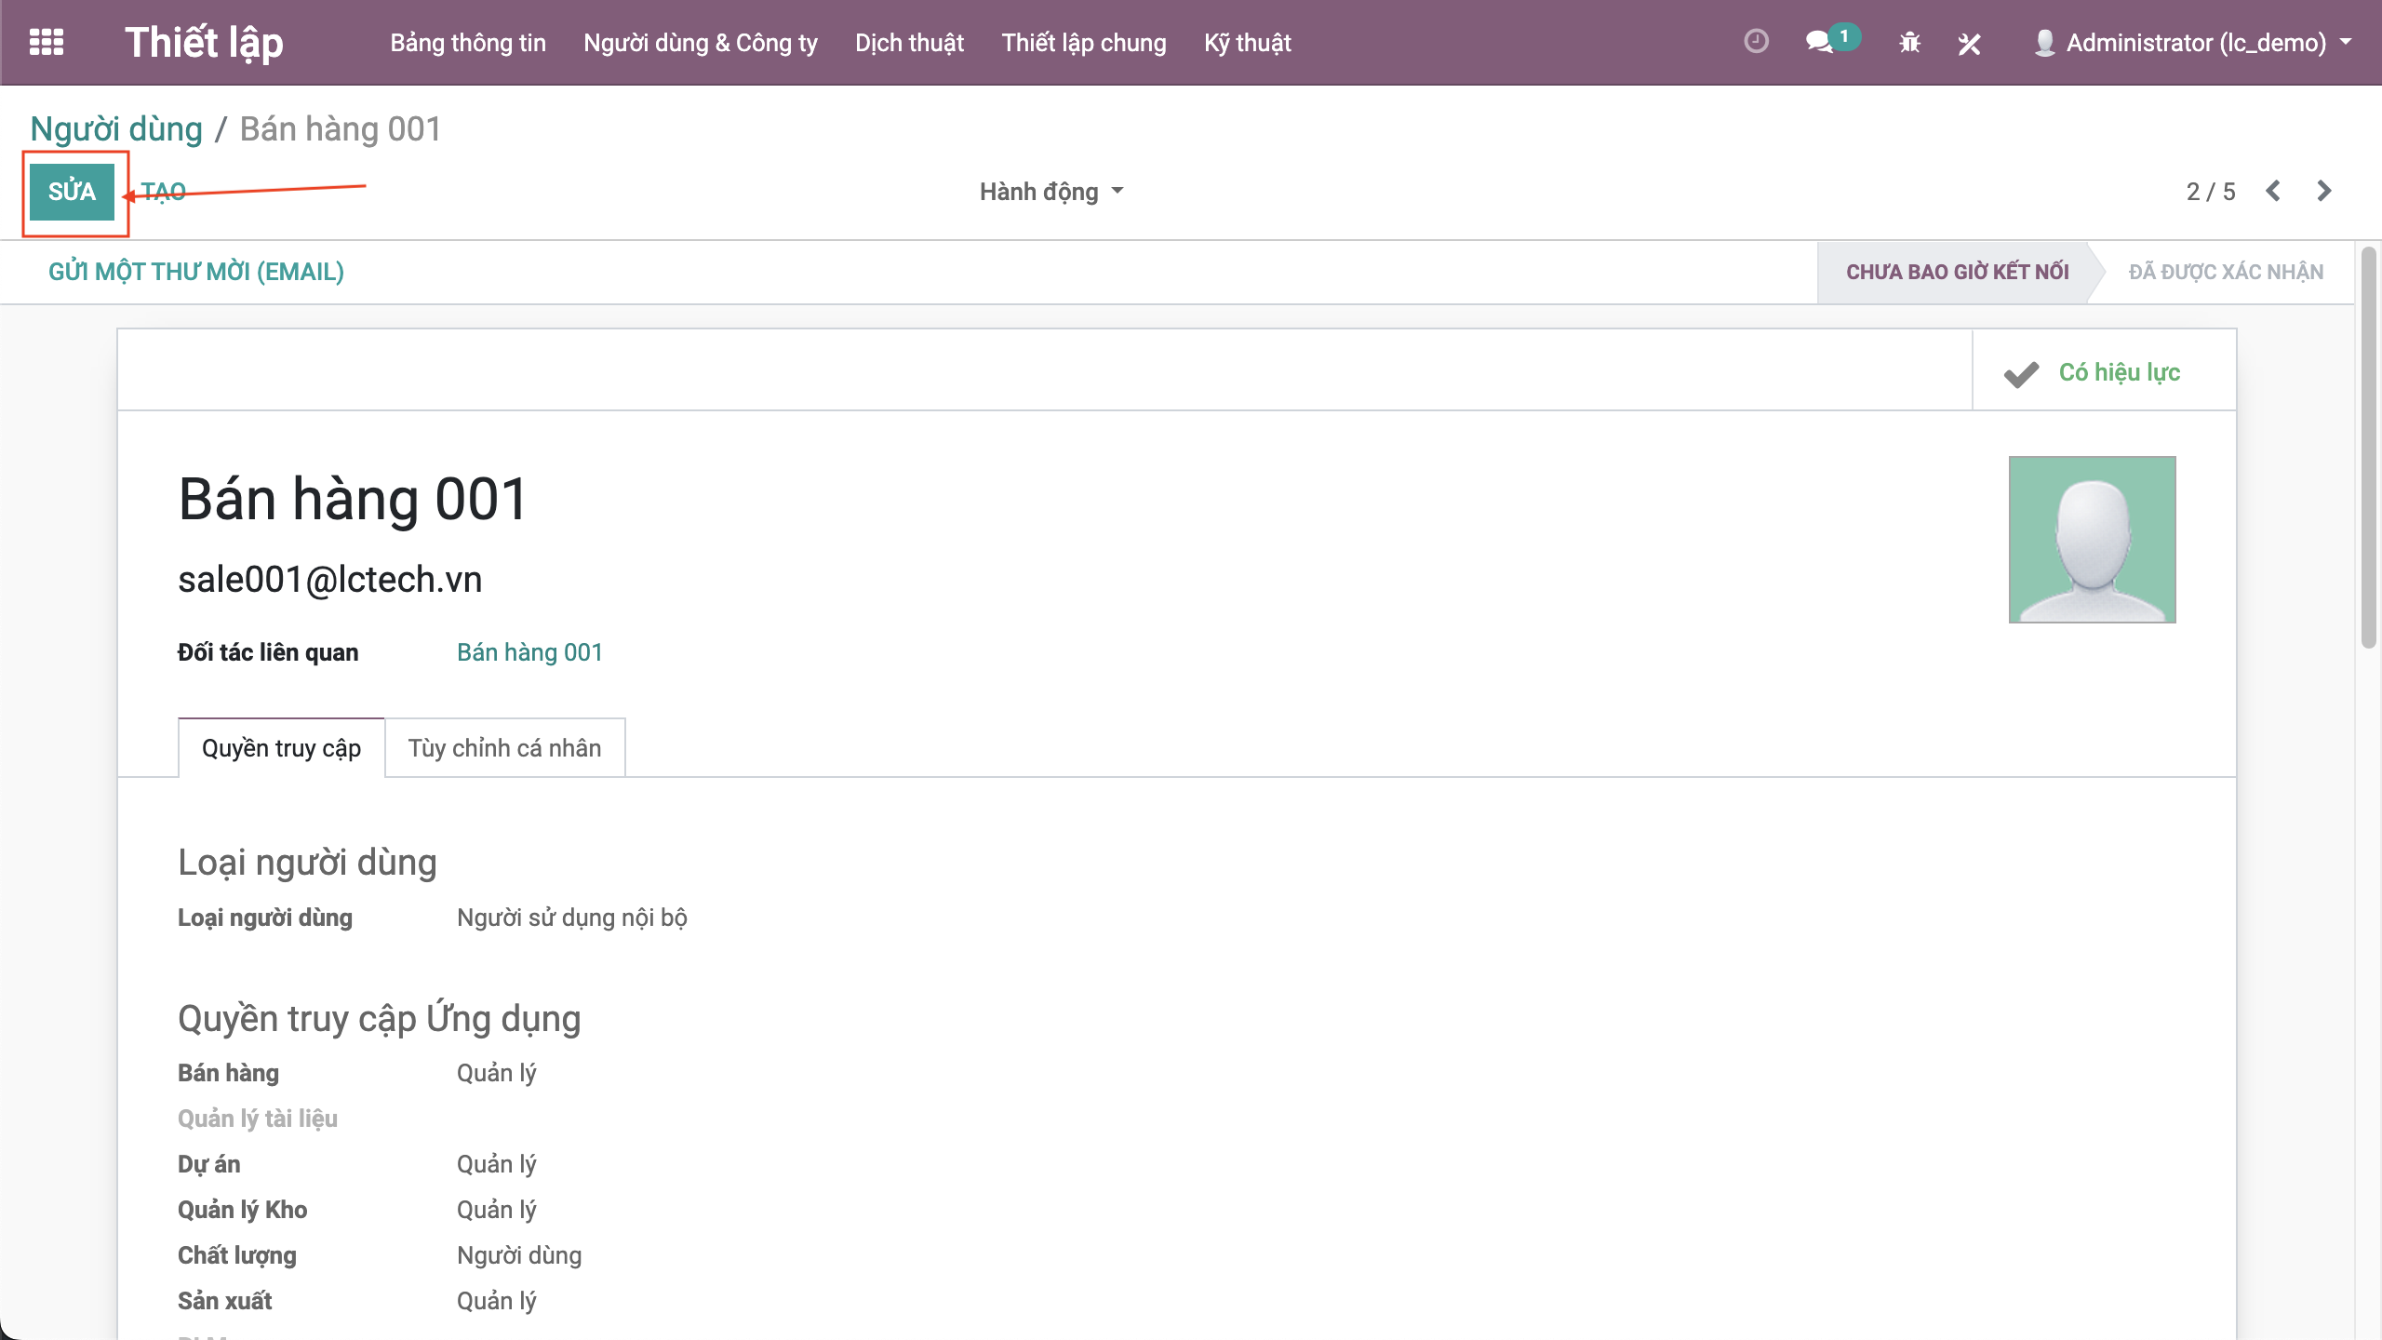
Task: Click the vertical page scrollbar
Action: pos(2368,447)
